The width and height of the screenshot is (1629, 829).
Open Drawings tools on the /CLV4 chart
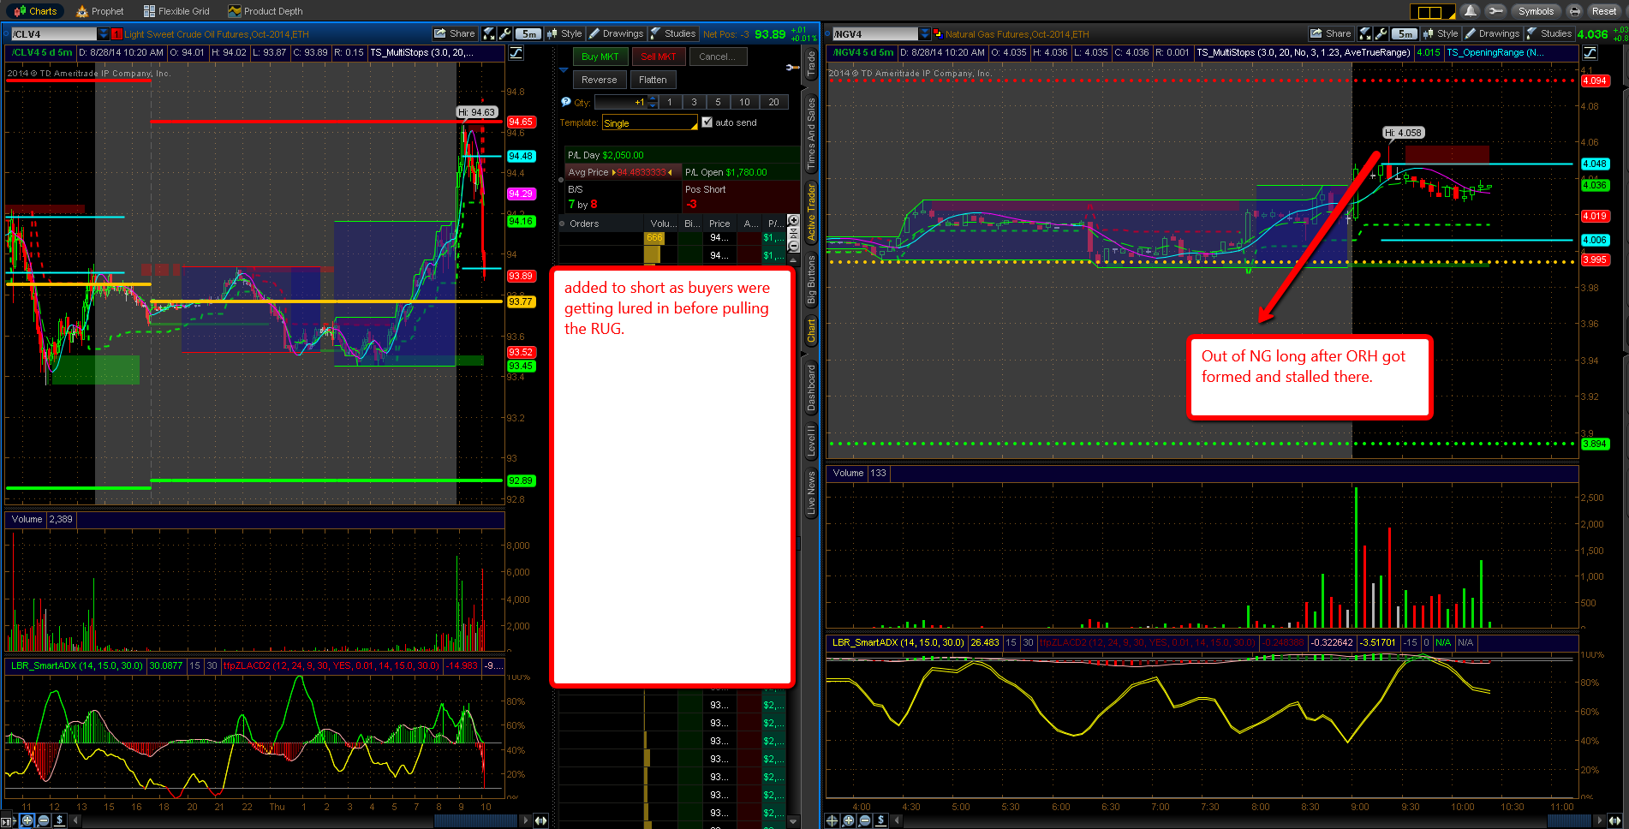click(x=617, y=33)
